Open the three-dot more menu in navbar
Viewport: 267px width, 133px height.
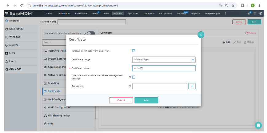click(225, 14)
